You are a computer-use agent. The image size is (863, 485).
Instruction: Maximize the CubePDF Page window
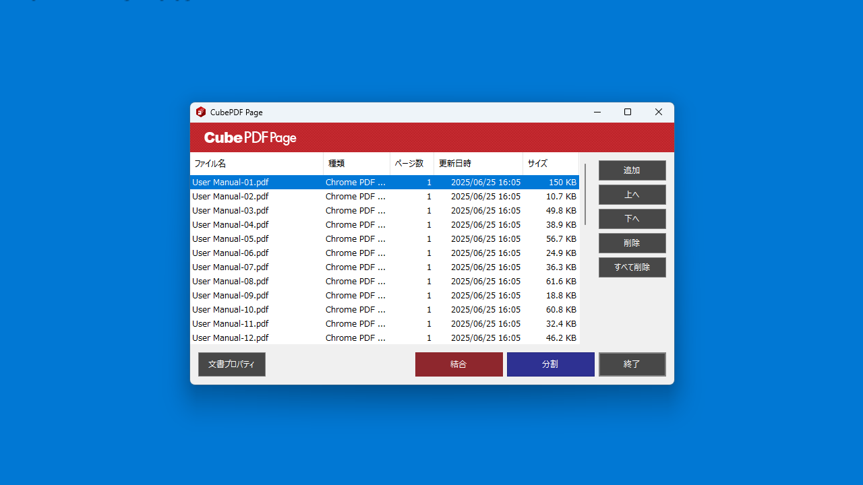[628, 112]
